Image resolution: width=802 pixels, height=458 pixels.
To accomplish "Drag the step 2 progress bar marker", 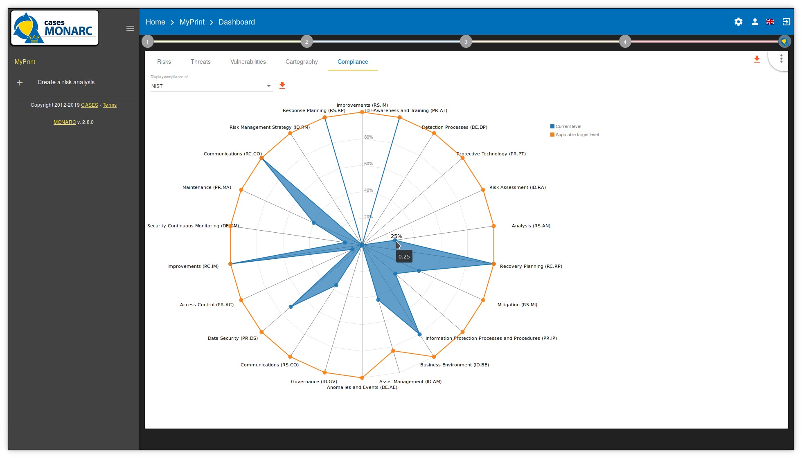I will [x=307, y=42].
